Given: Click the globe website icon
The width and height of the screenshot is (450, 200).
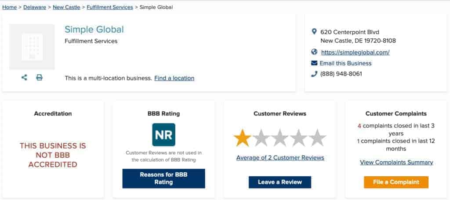Looking at the screenshot, I should pos(314,52).
